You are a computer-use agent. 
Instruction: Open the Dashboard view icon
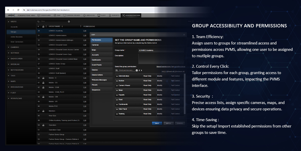[39, 15]
